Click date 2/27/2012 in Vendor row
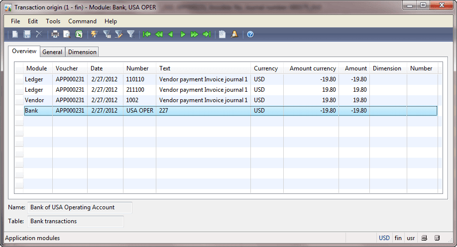The image size is (457, 247). tap(105, 100)
